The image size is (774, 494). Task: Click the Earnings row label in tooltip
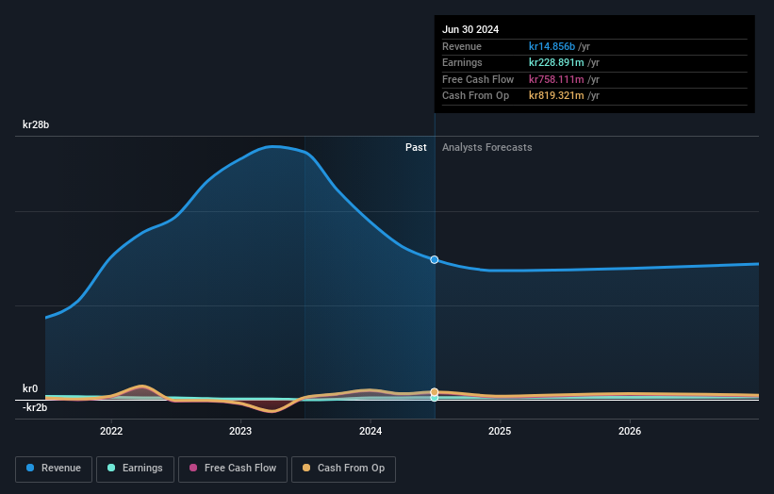click(462, 62)
